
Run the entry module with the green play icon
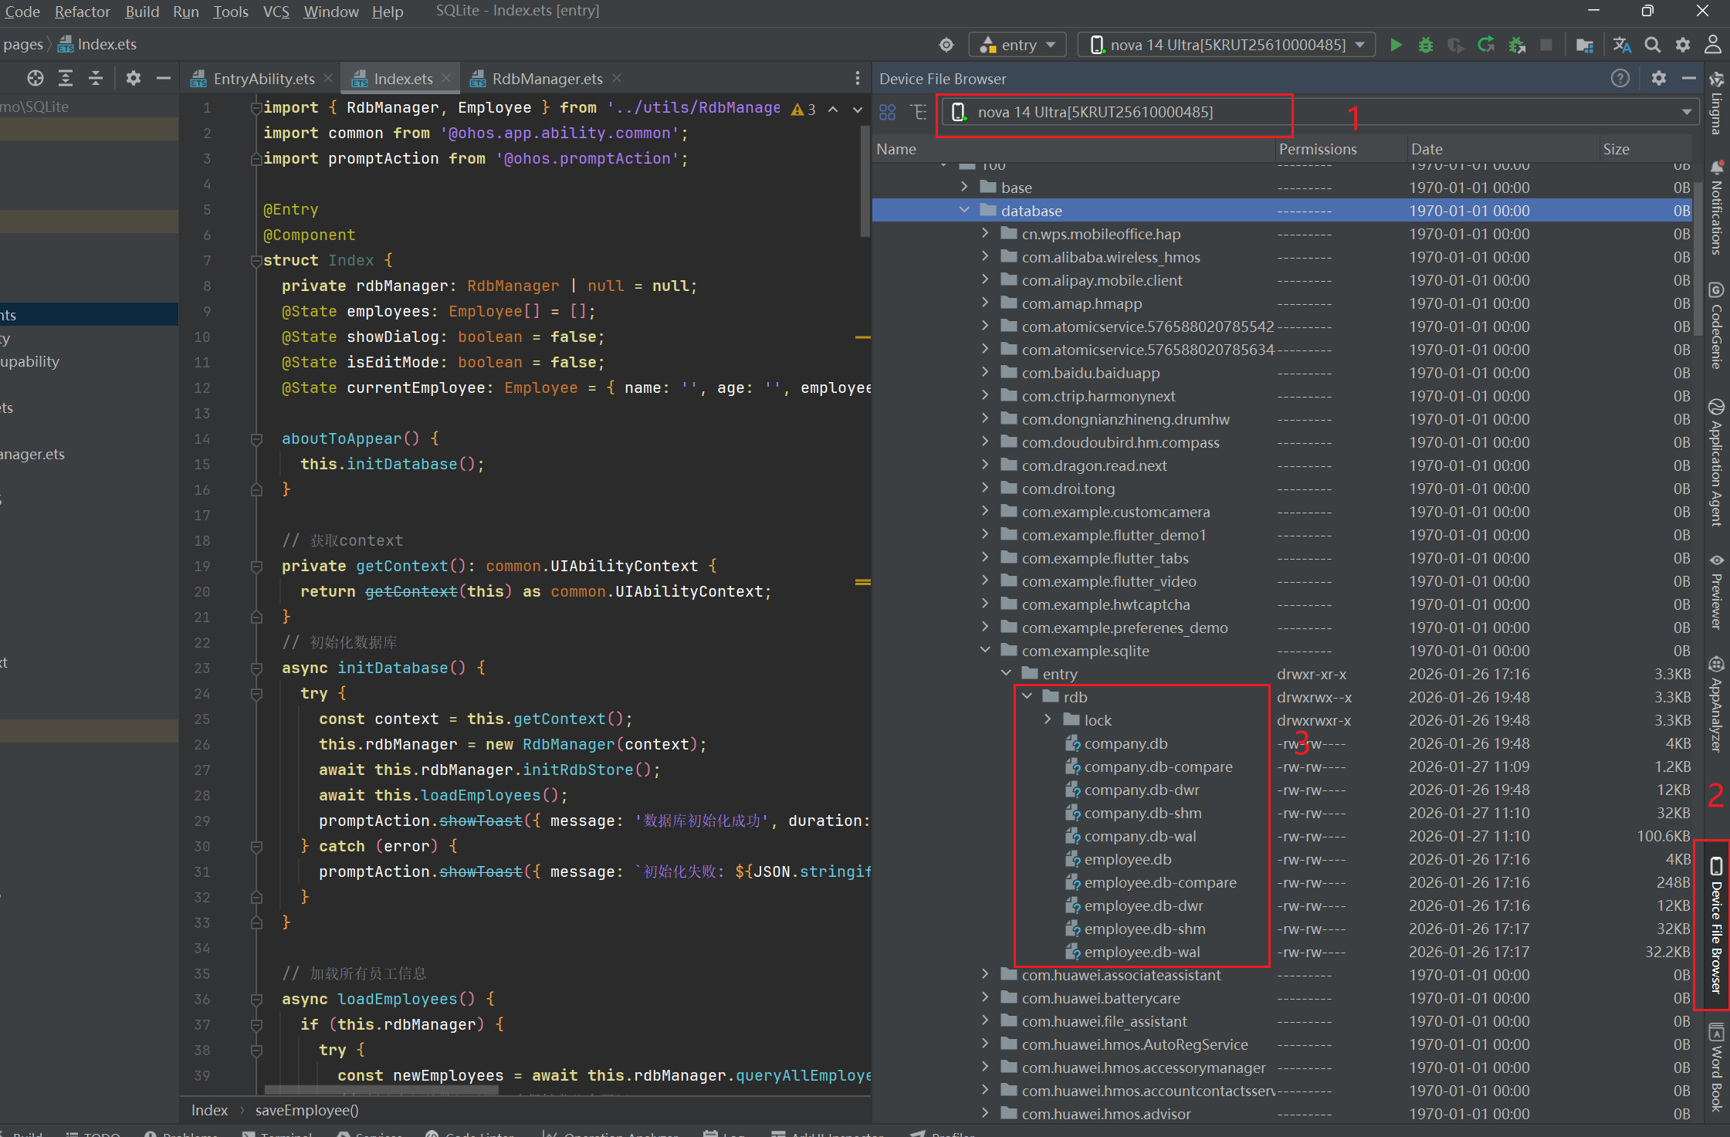point(1396,45)
